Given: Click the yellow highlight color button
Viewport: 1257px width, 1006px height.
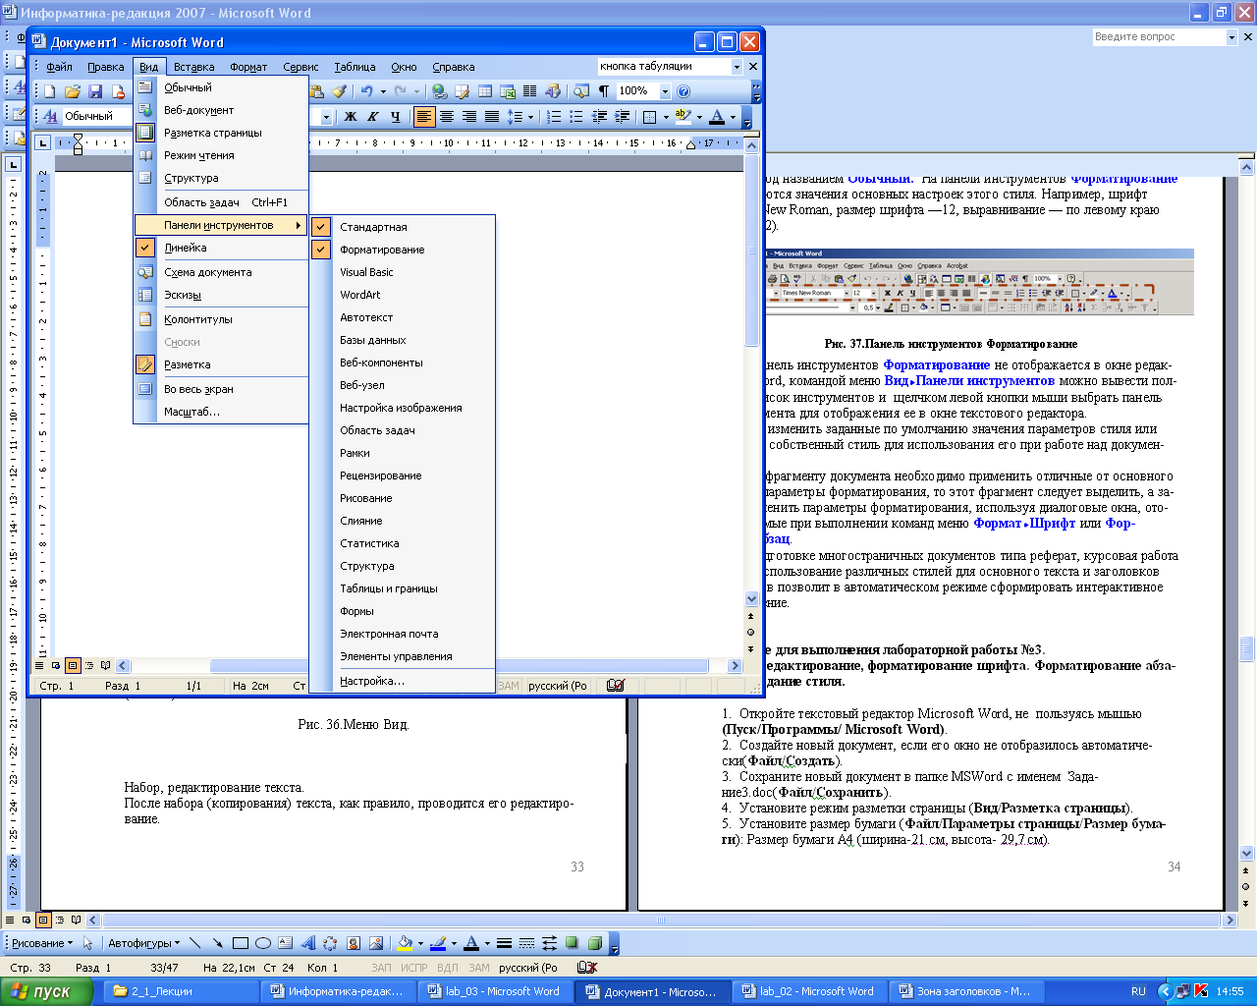Looking at the screenshot, I should pyautogui.click(x=683, y=117).
